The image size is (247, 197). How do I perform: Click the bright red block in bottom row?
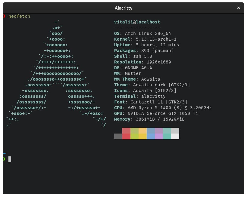point(126,137)
